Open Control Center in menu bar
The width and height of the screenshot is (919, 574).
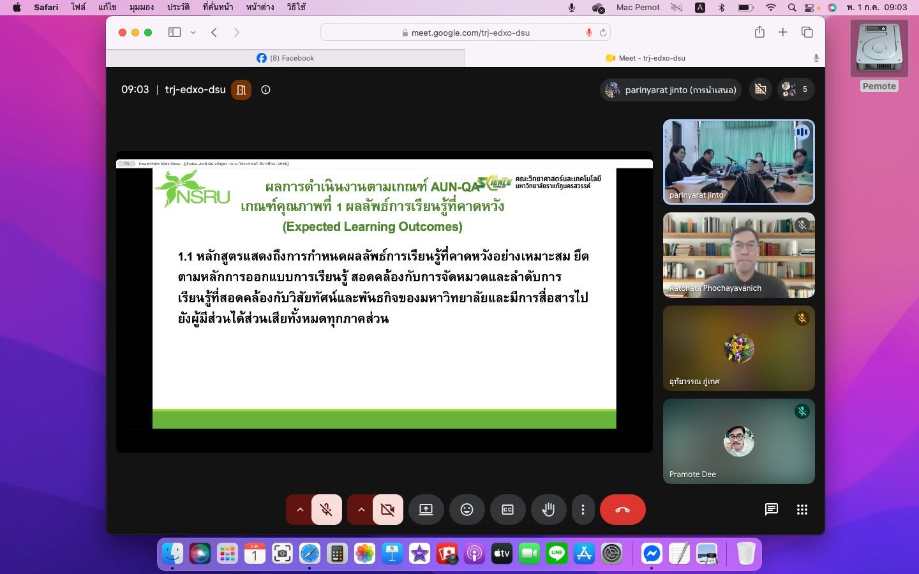point(811,7)
